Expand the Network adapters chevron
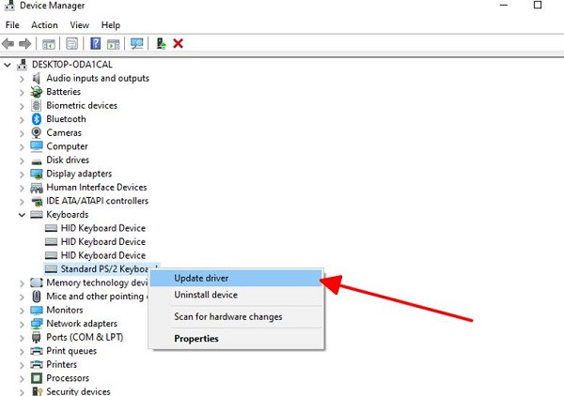 point(22,324)
